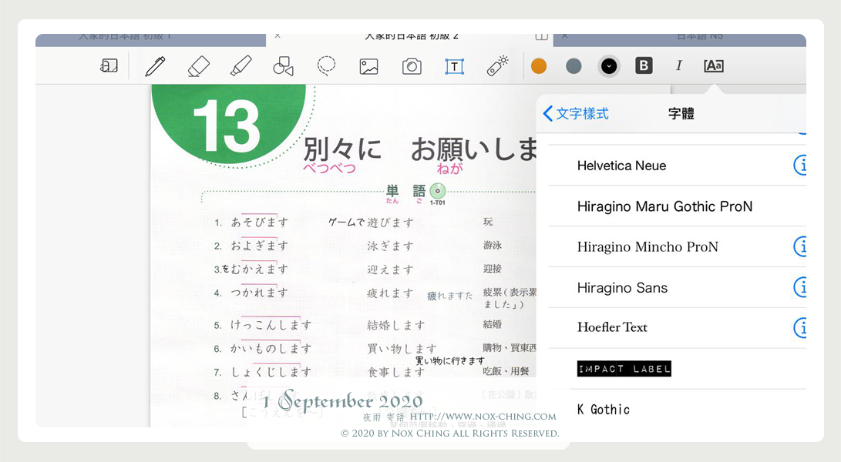
Task: Show Hoefler Text font info
Action: pyautogui.click(x=800, y=327)
